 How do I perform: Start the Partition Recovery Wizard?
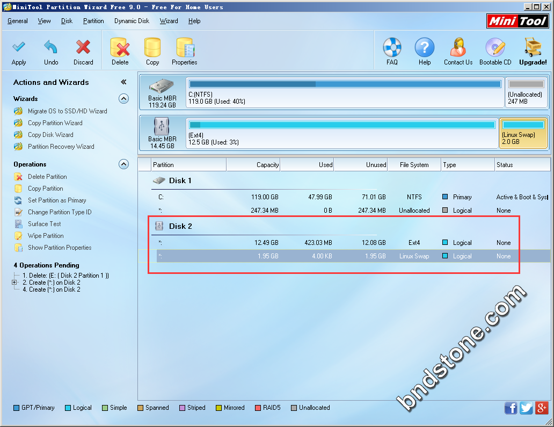pos(54,146)
